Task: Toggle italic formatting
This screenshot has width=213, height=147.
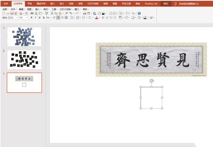Action: (x=35, y=18)
